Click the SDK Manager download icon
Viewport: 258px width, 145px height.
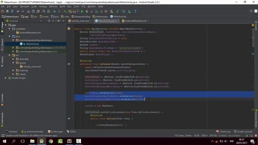click(x=129, y=11)
